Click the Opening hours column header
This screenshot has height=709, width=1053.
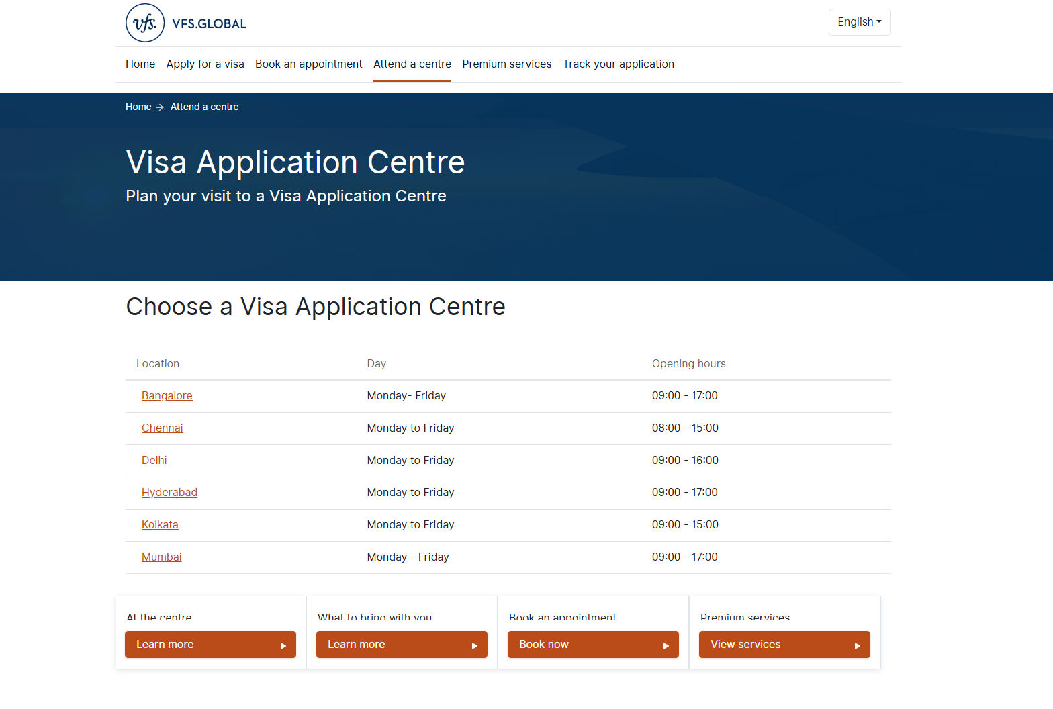689,364
